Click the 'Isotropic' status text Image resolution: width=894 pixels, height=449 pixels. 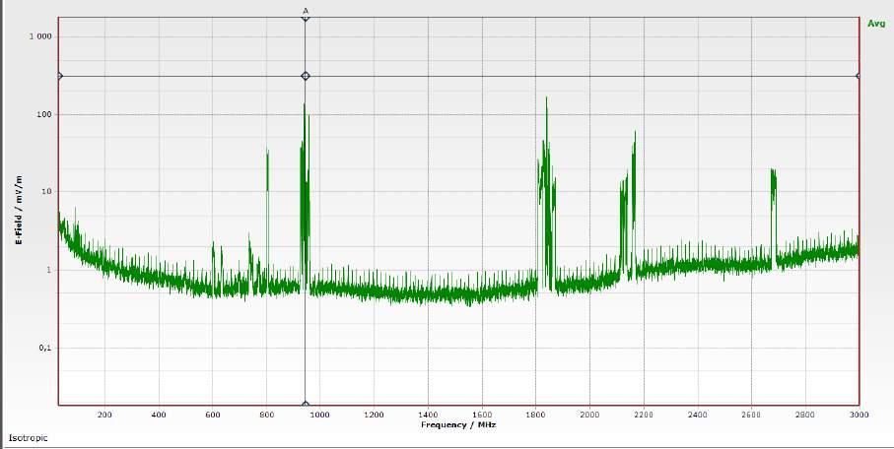tap(28, 437)
